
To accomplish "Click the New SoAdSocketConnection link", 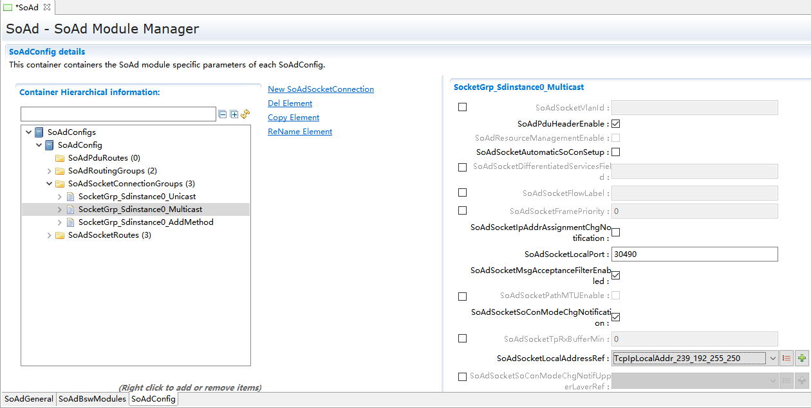I will (x=321, y=89).
